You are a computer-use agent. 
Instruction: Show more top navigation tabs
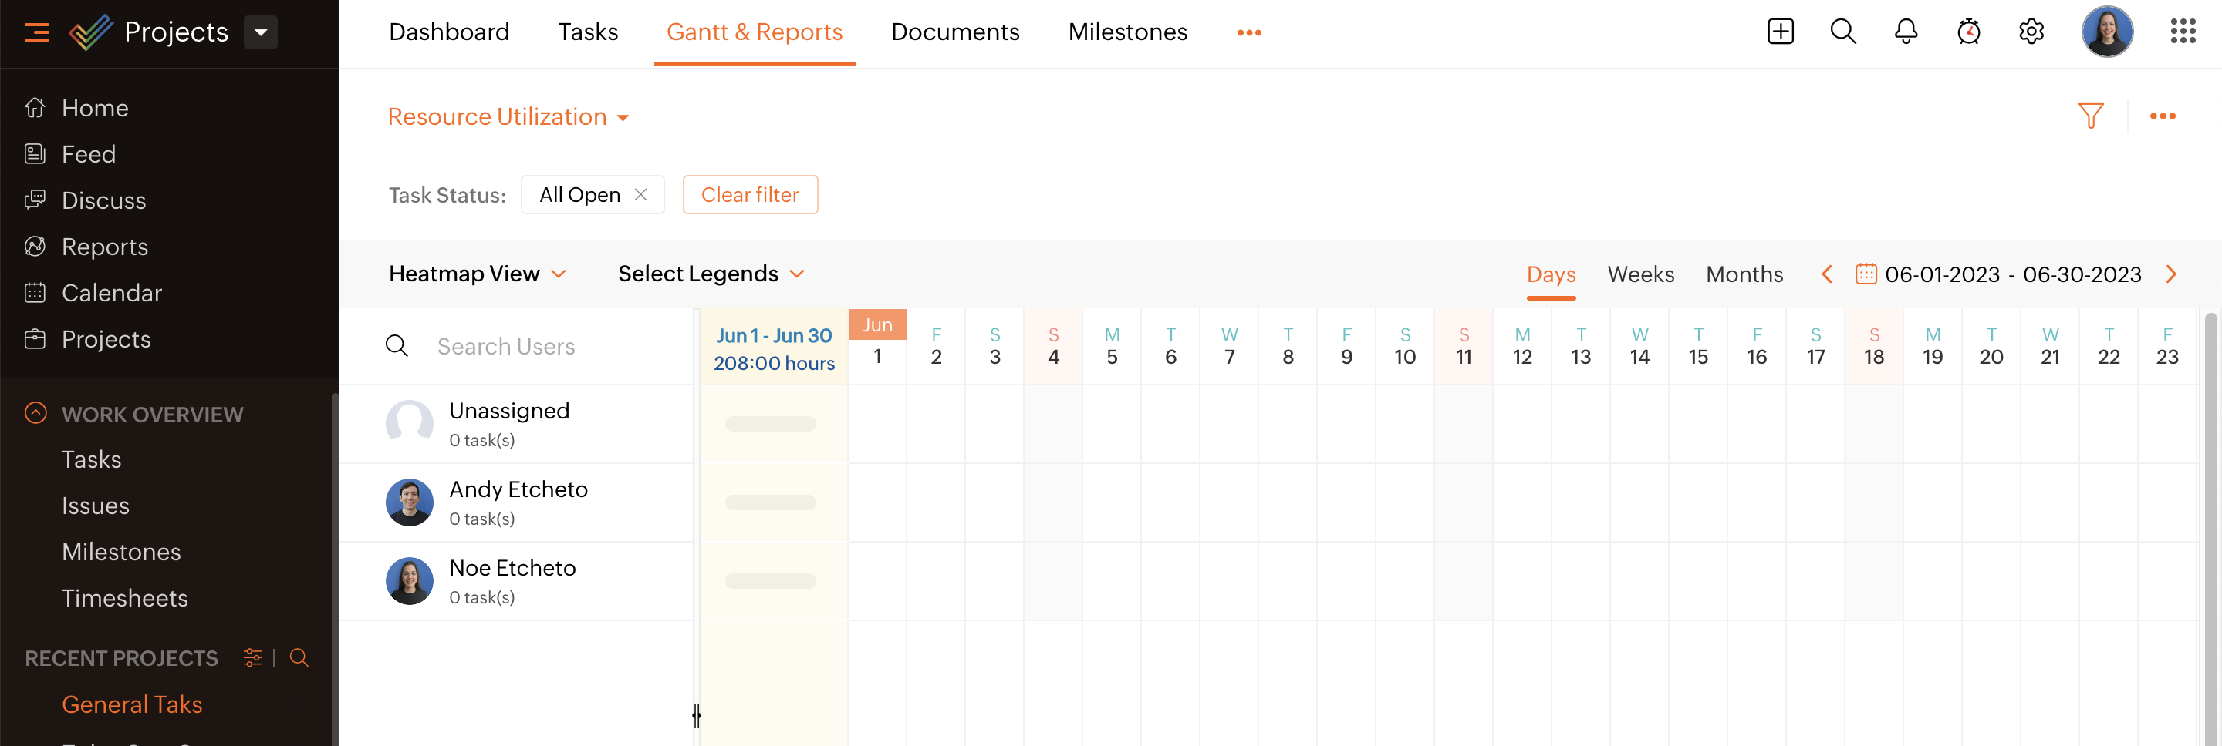(1249, 32)
